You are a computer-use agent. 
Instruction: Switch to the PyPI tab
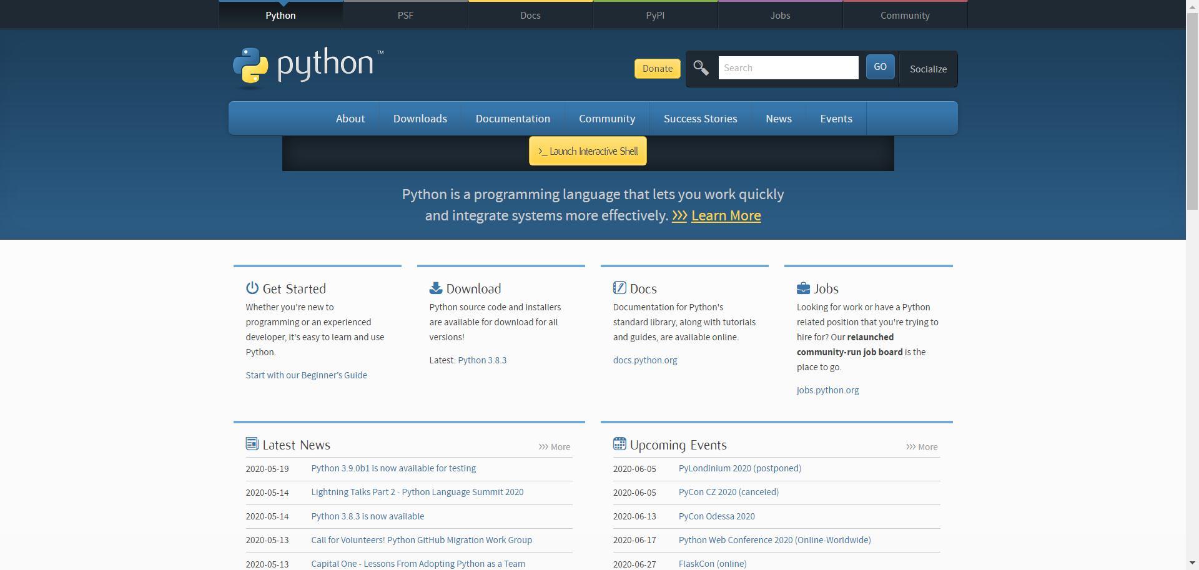654,15
